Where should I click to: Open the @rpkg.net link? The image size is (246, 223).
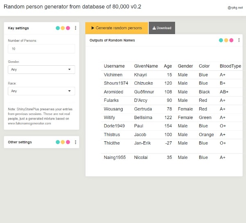tap(235, 7)
